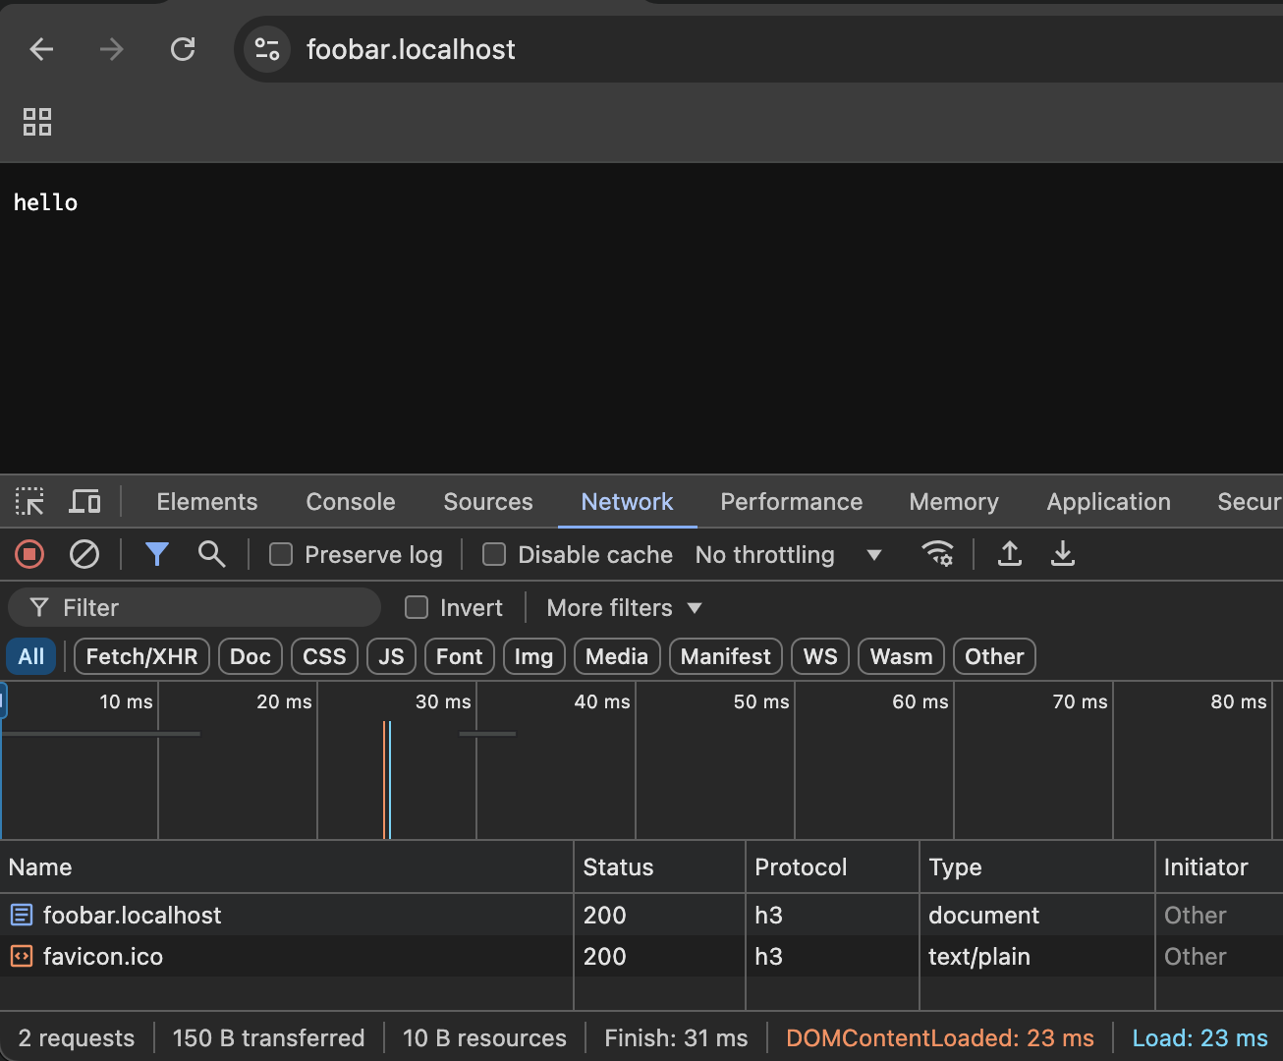
Task: Open site information icon in address bar
Action: point(267,49)
